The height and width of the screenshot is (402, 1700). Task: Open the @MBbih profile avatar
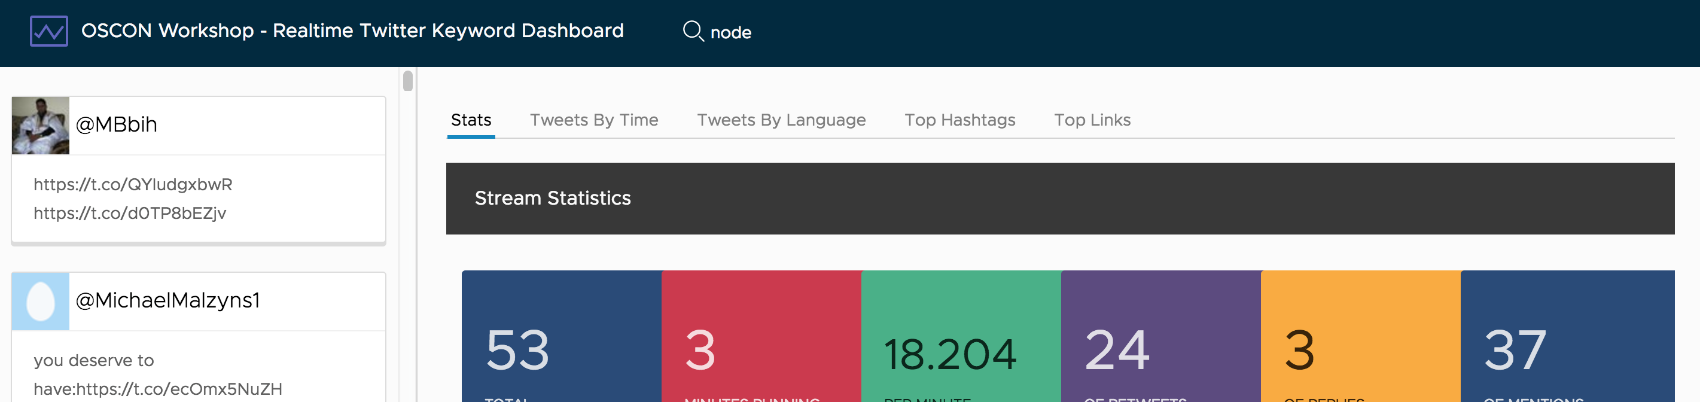tap(40, 126)
